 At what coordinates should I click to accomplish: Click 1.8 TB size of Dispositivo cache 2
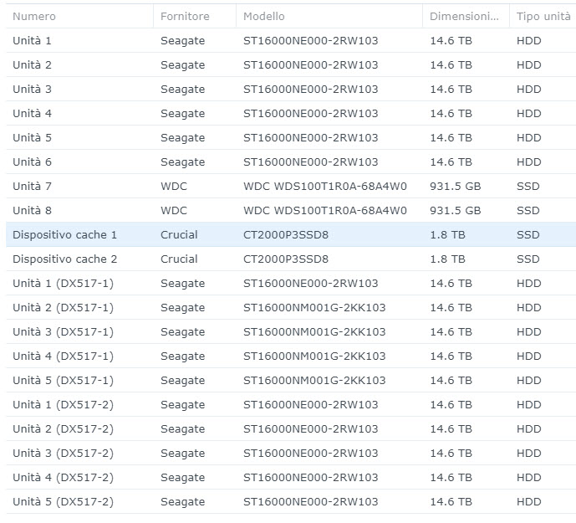(x=447, y=259)
